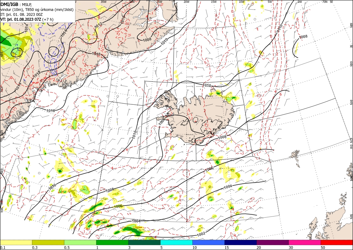The image size is (353, 250).
Task: Click the 10W longitude label
Action: pyautogui.click(x=241, y=1)
